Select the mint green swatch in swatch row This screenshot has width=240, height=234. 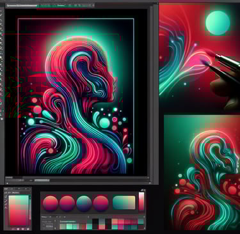point(70,226)
